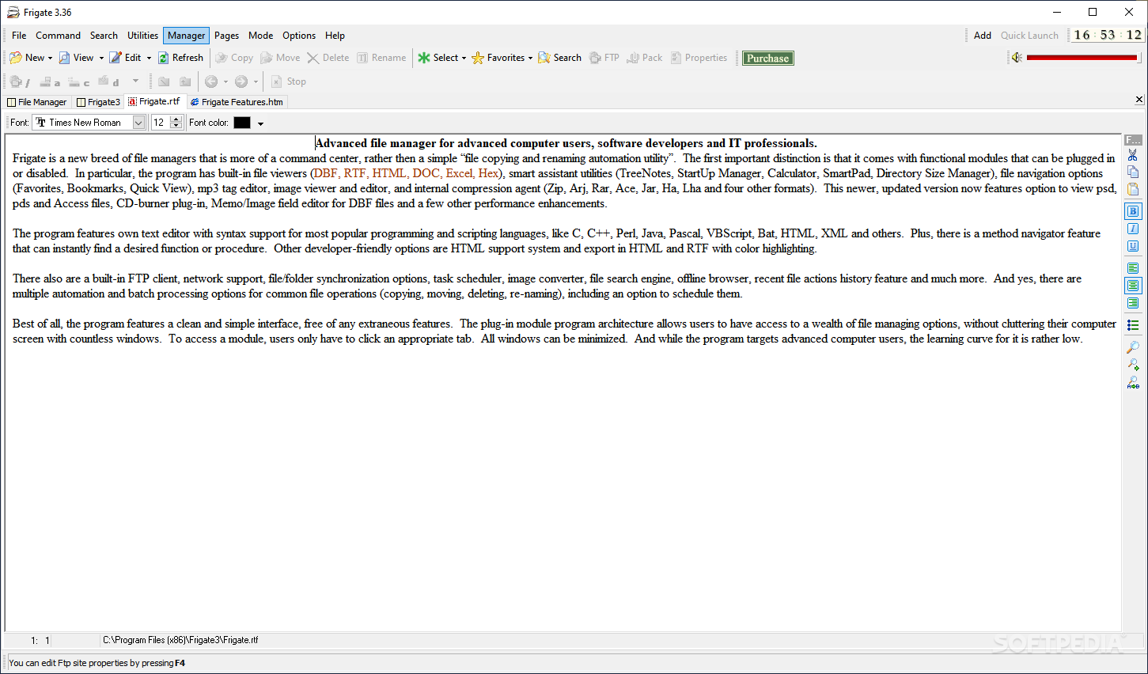
Task: Open the File menu
Action: (19, 36)
